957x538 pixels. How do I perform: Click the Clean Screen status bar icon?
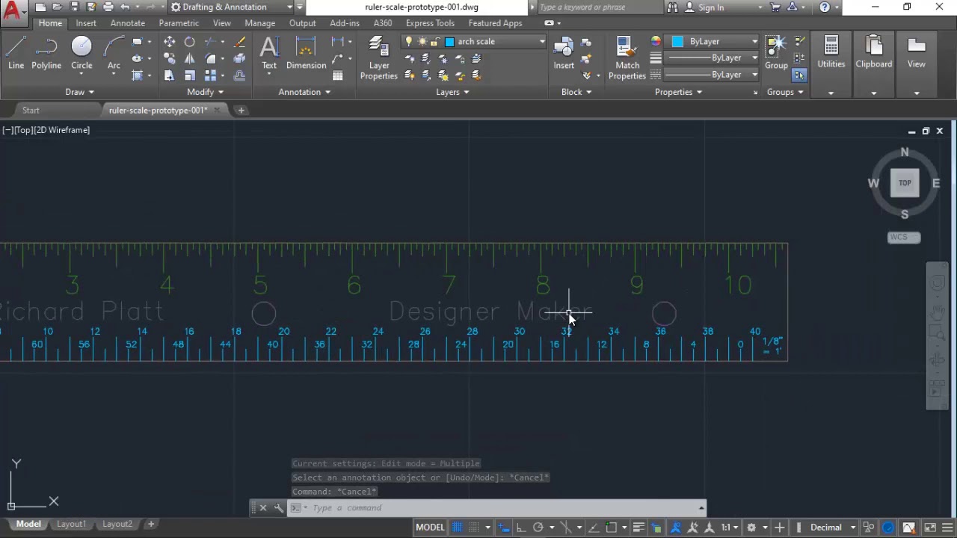[929, 528]
